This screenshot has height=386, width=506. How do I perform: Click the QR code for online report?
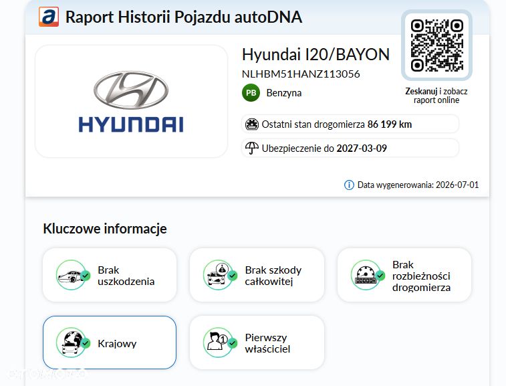coord(436,45)
